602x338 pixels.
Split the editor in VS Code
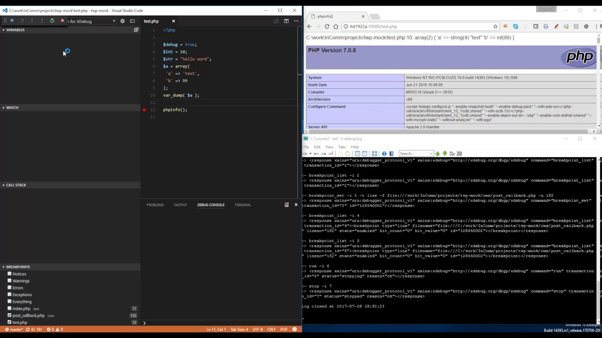286,21
